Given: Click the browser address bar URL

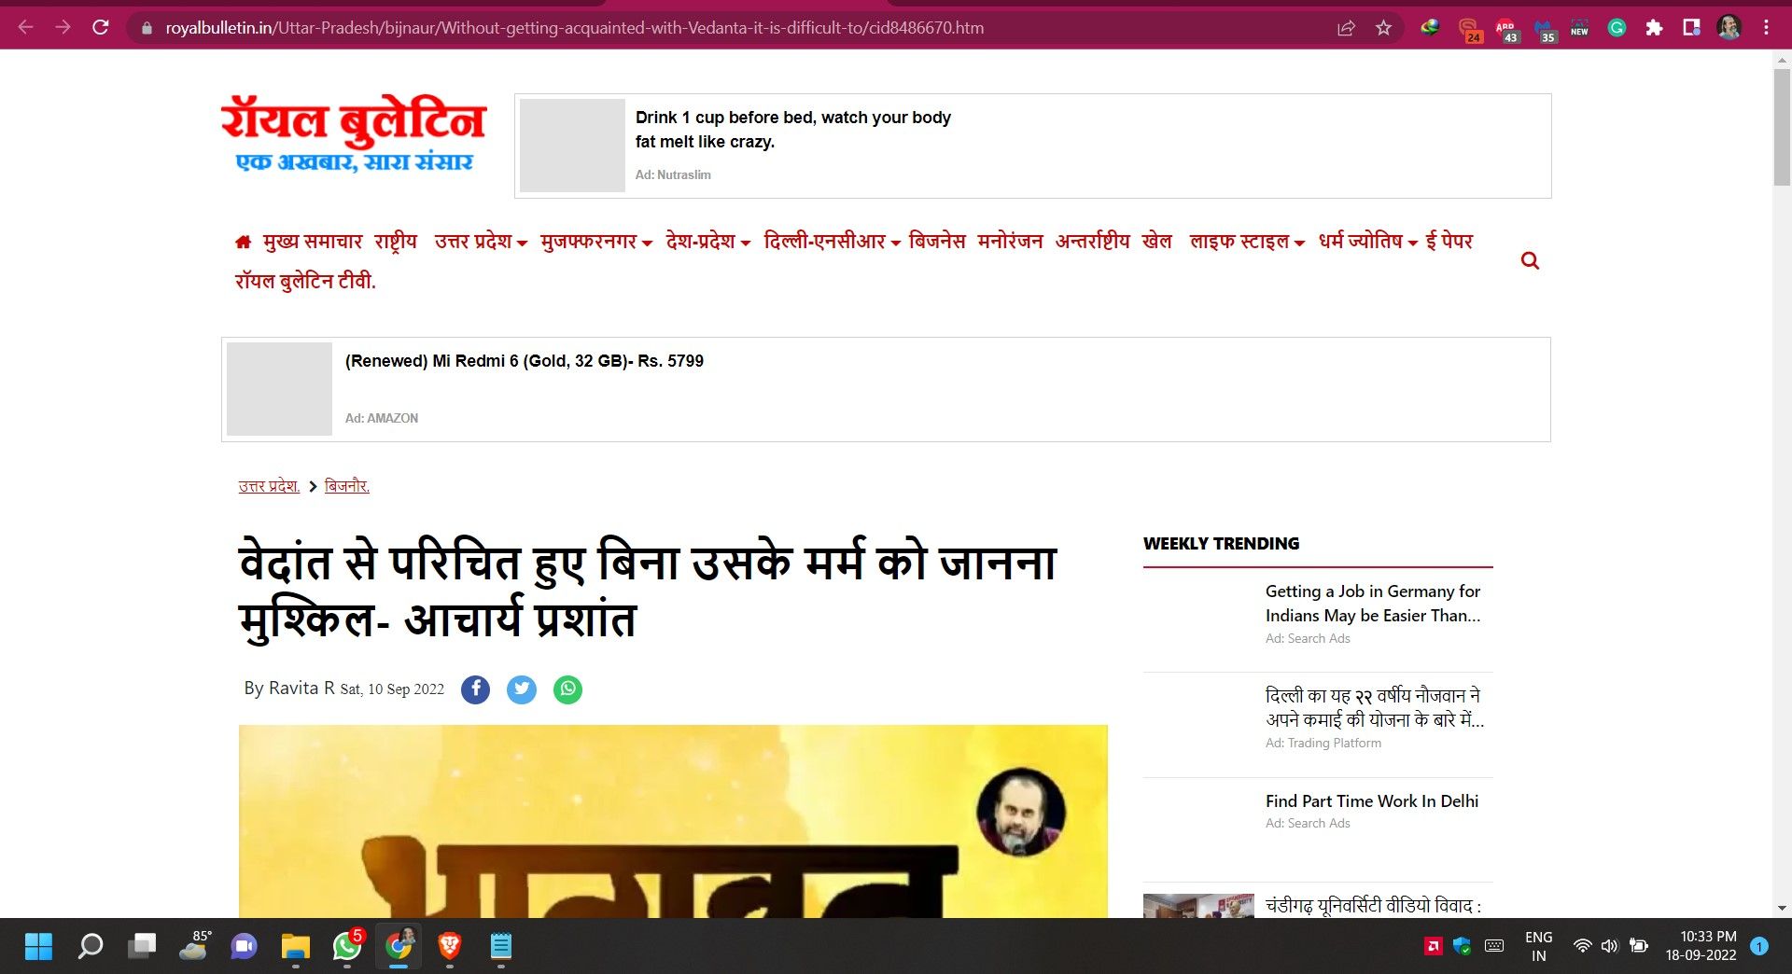Looking at the screenshot, I should click(x=574, y=28).
